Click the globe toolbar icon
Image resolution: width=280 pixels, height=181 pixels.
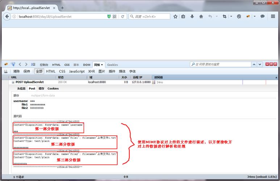239,17
